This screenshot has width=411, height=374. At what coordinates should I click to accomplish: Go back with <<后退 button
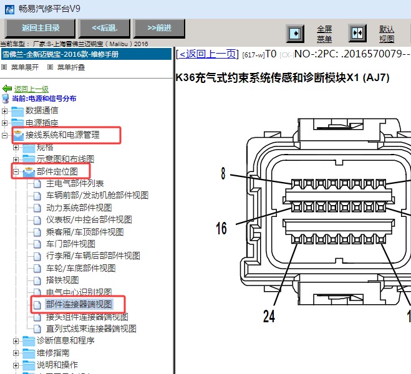coord(105,28)
